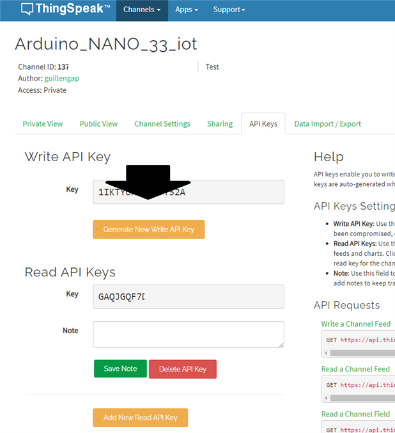This screenshot has height=433, width=395.
Task: Open the Channels dropdown menu
Action: tap(142, 10)
